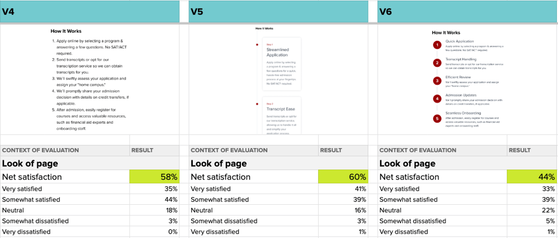Click step 3 circle in V6 preview

438,81
